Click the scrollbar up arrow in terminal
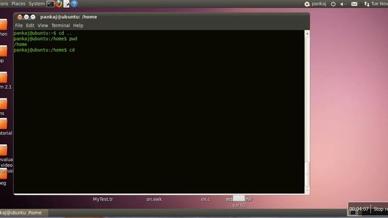The image size is (388, 218). click(x=307, y=33)
